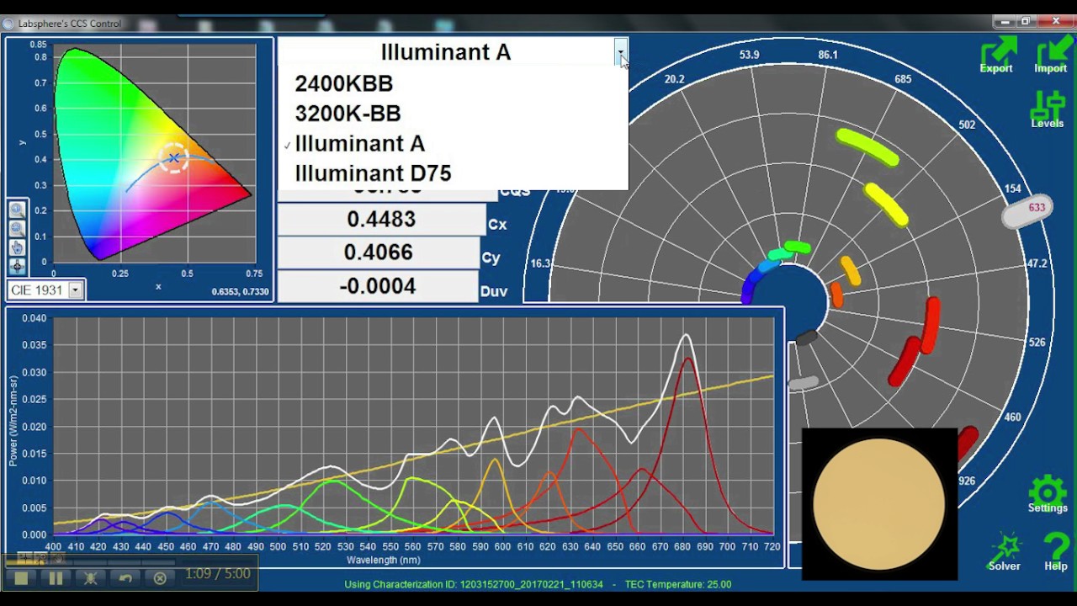
Task: Click the zoom-out magnifier on the chromaticity chart
Action: 17,228
